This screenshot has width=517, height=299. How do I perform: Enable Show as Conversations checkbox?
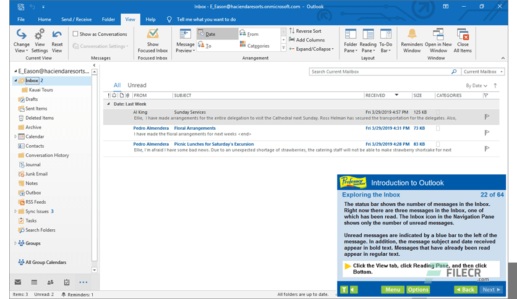pos(75,34)
